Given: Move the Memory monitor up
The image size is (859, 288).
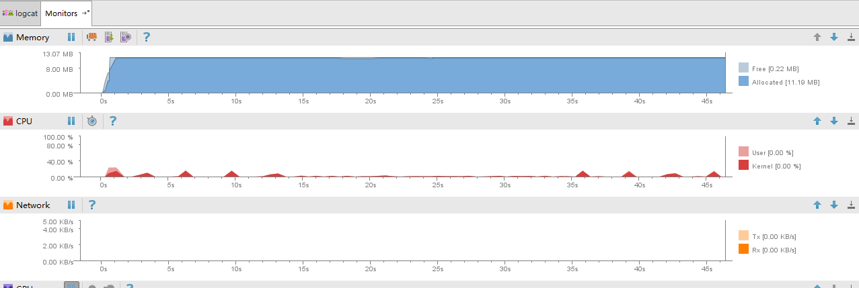Looking at the screenshot, I should (x=817, y=37).
